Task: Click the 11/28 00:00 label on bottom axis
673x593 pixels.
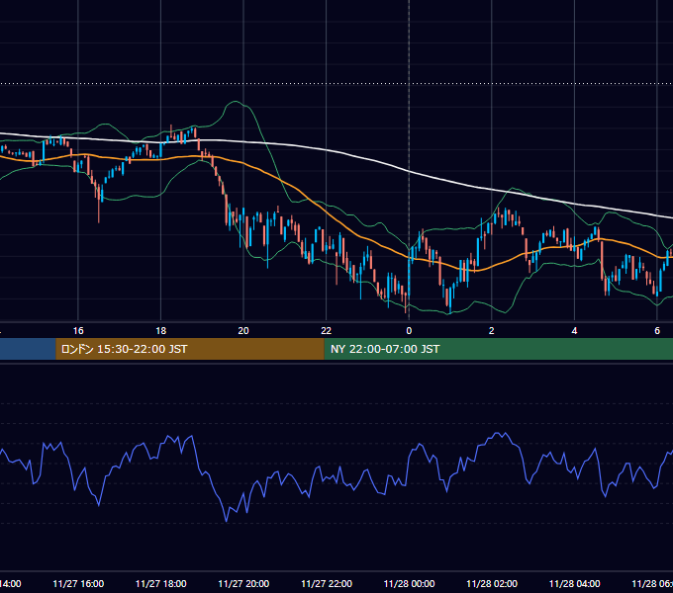Action: [409, 583]
